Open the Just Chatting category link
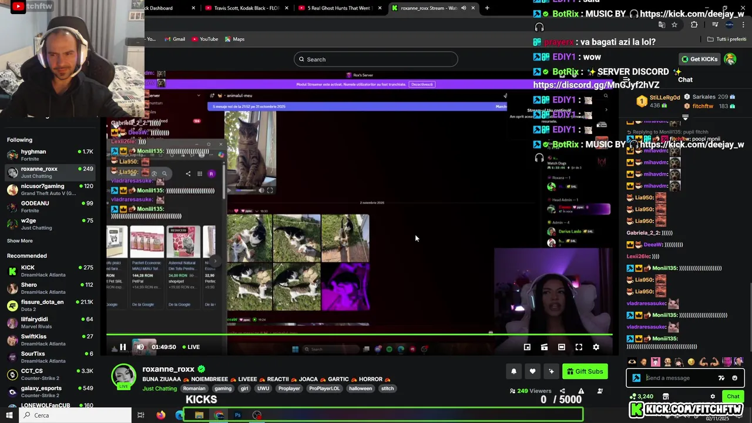Viewport: 752px width, 423px height. tap(159, 388)
